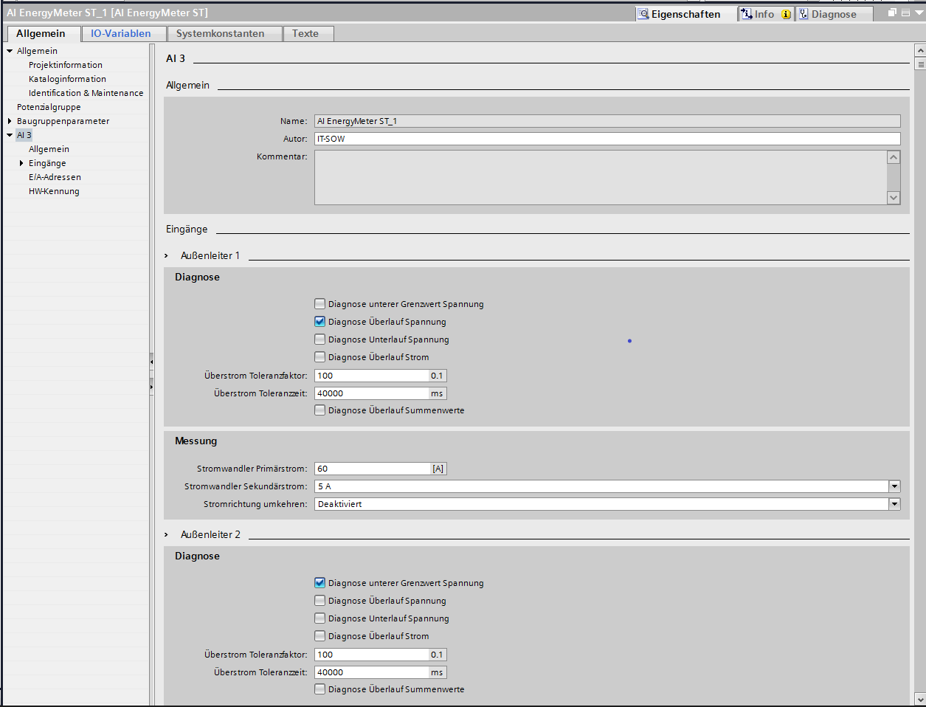The width and height of the screenshot is (926, 707).
Task: Click the Diagnose stethoscope icon
Action: [804, 14]
